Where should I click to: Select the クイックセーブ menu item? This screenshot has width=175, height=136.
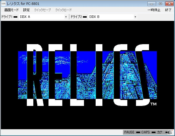click(x=43, y=10)
